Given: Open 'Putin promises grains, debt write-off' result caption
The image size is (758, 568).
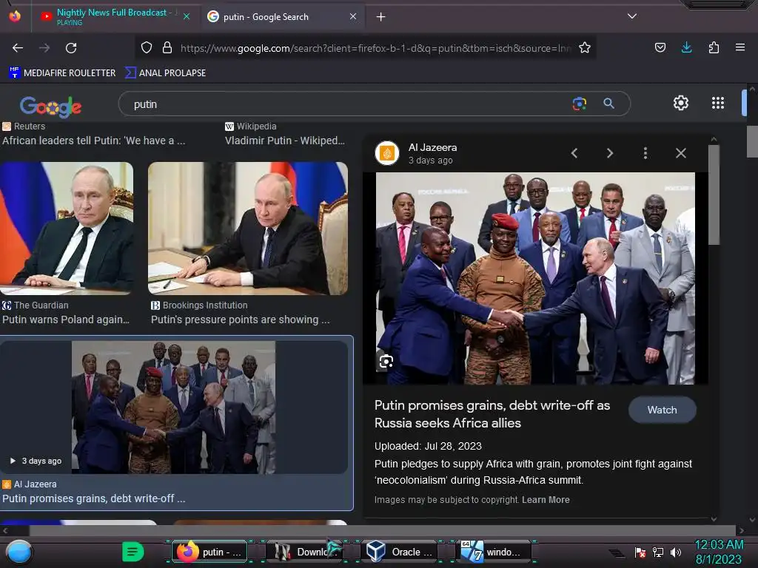Looking at the screenshot, I should 94,498.
